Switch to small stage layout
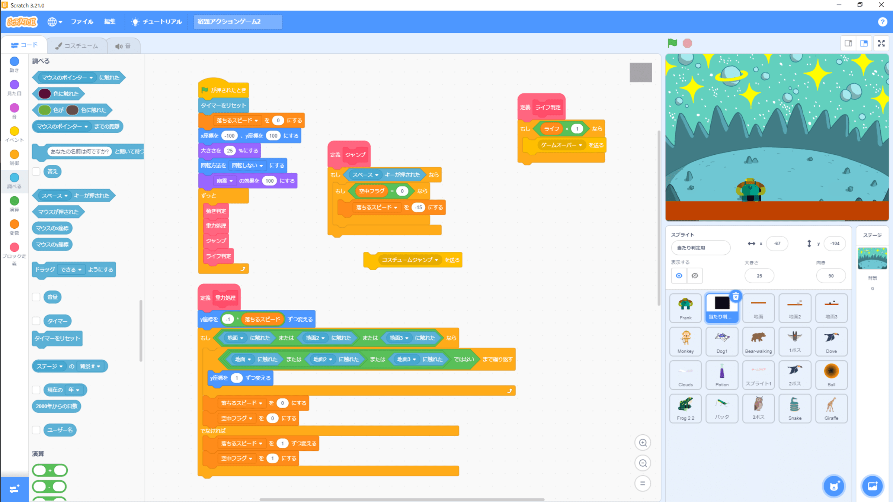 pos(848,43)
